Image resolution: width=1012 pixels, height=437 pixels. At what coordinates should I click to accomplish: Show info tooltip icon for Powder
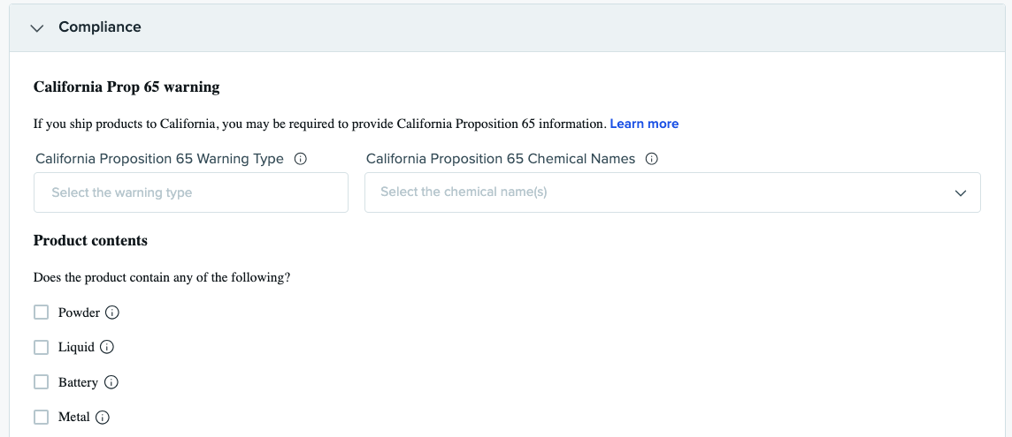[x=112, y=313]
